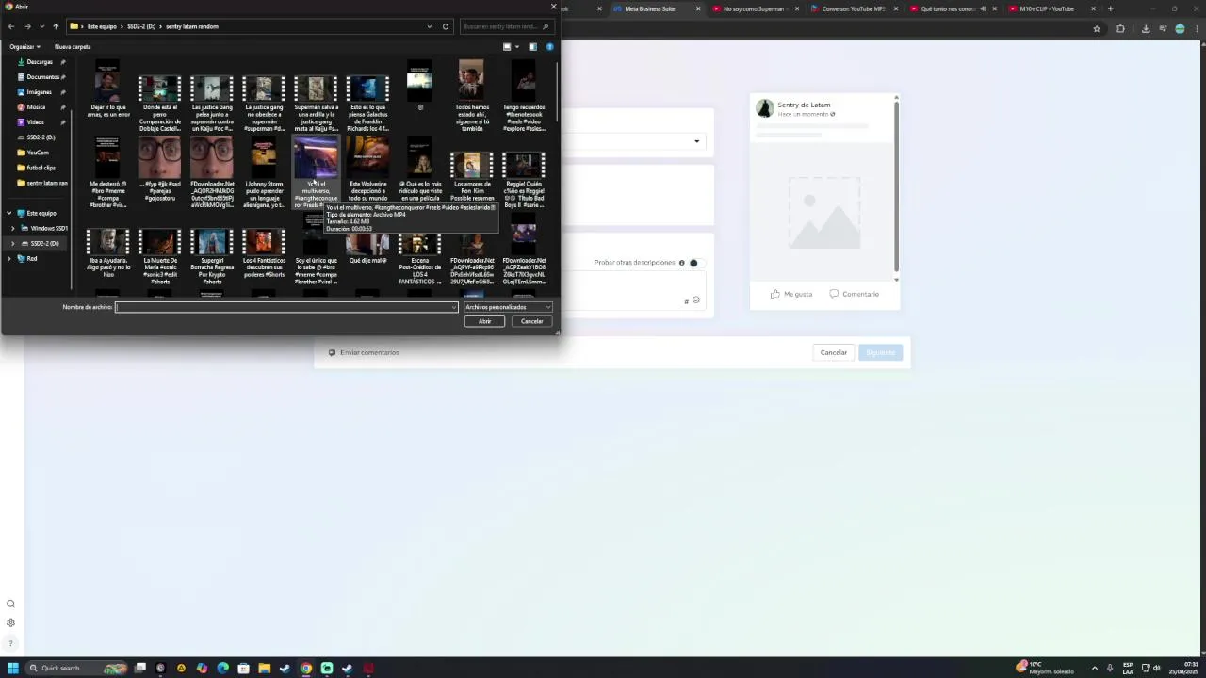Bookmark this page star icon

1097,29
